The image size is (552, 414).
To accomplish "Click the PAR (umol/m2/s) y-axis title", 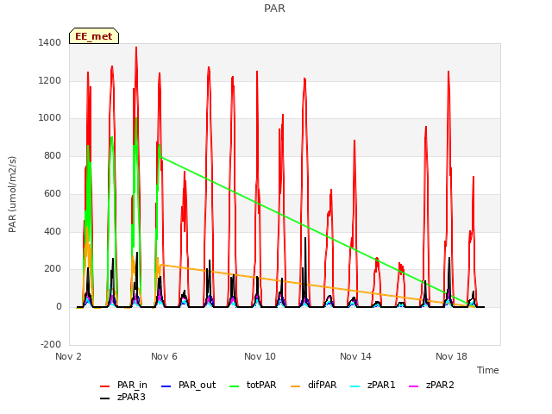I will click(12, 194).
